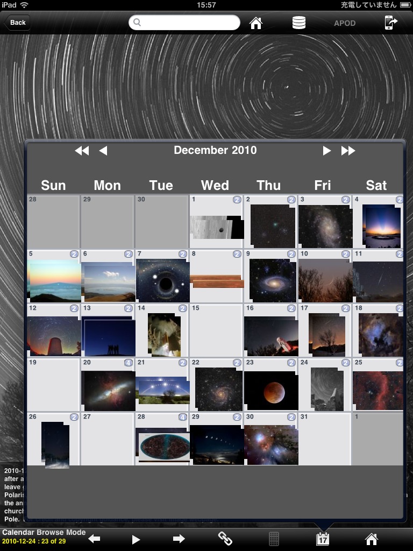This screenshot has height=551, width=413.
Task: Click the search input field
Action: 184,23
